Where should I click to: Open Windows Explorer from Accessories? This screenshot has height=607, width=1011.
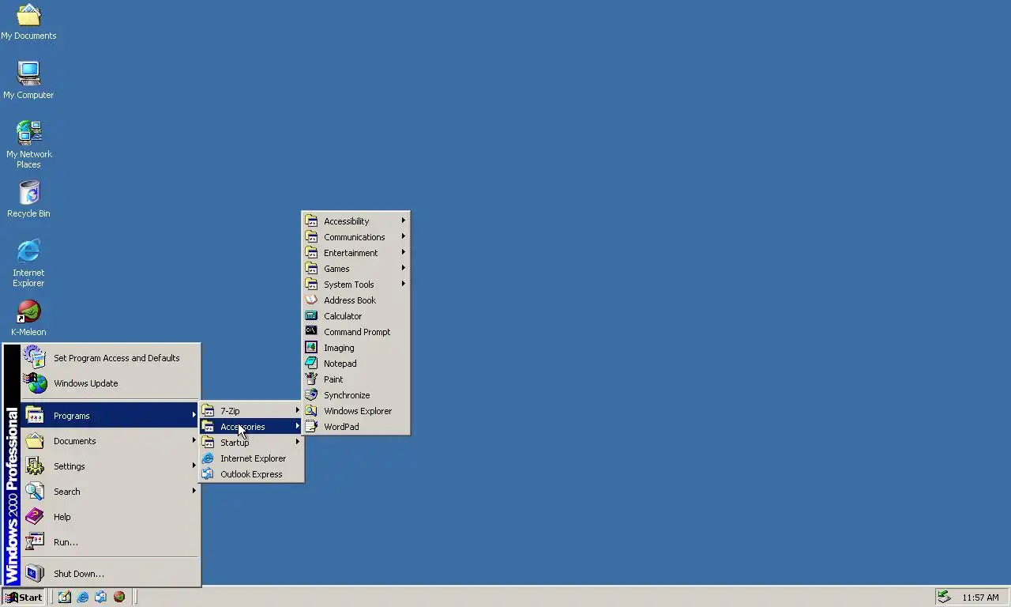[355, 411]
